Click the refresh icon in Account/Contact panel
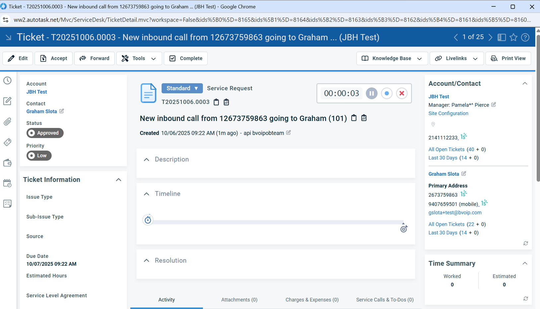 (x=526, y=244)
